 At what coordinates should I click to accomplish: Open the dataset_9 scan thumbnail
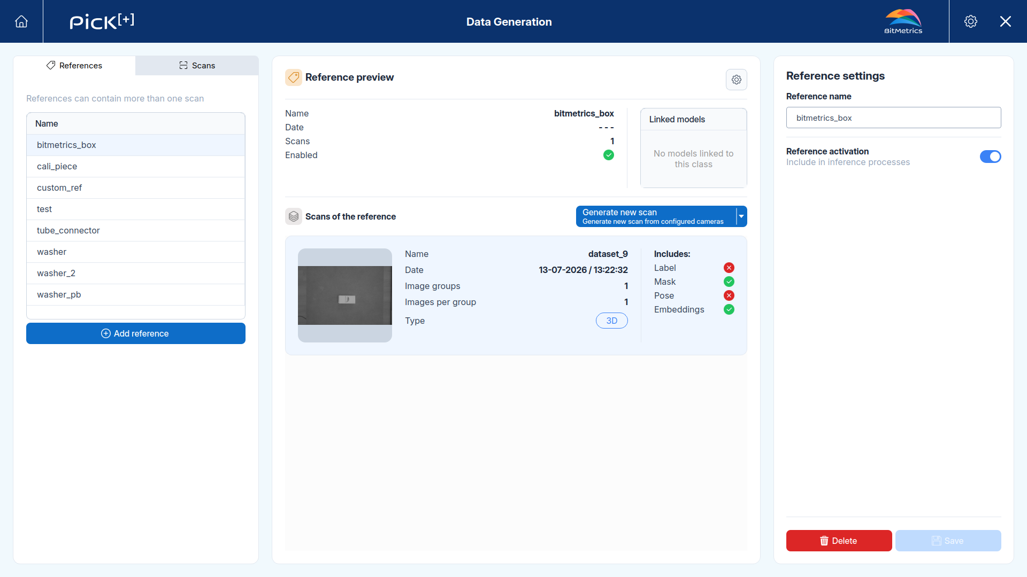pyautogui.click(x=345, y=295)
